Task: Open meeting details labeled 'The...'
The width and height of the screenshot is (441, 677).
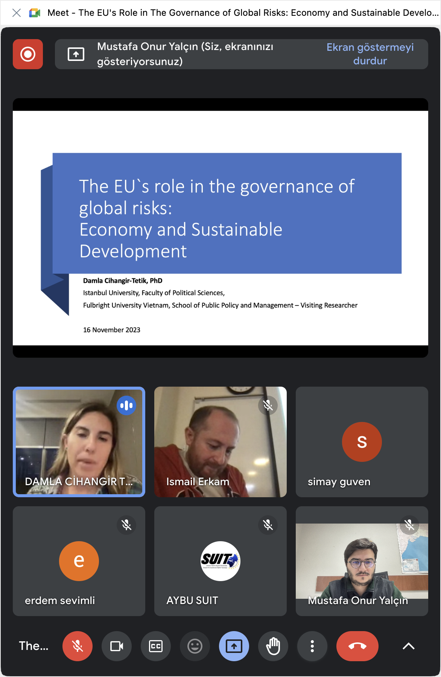Action: (x=33, y=646)
